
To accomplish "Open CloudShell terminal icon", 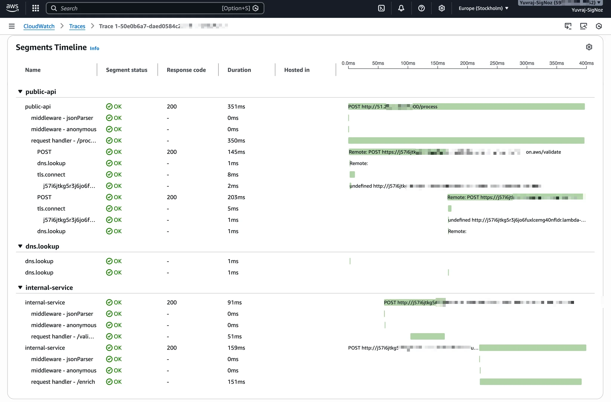I will (381, 8).
